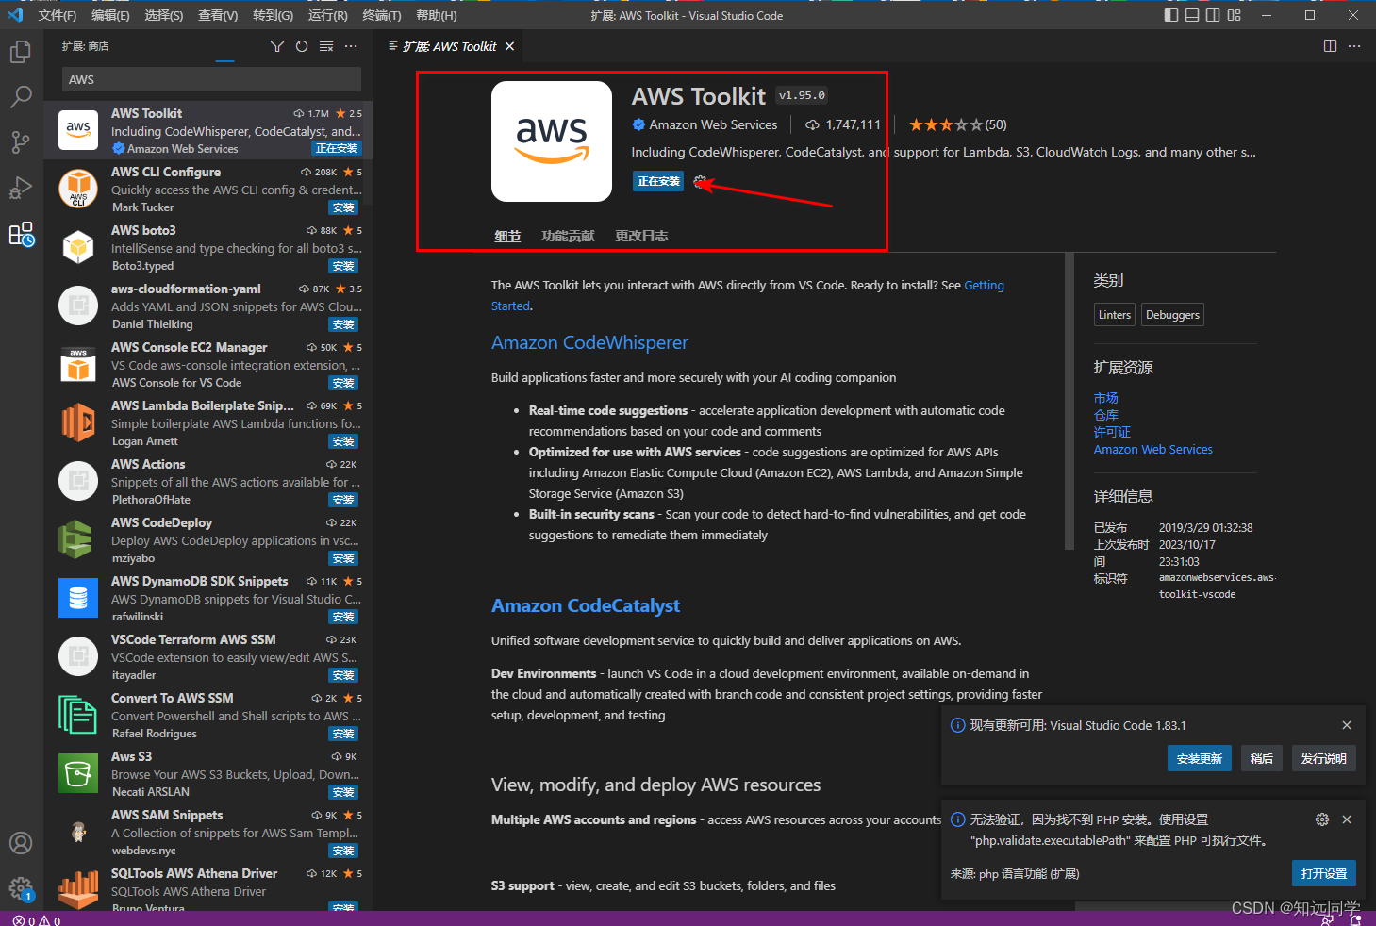Open the Manage gear in activity bar
Image resolution: width=1376 pixels, height=926 pixels.
(x=21, y=888)
